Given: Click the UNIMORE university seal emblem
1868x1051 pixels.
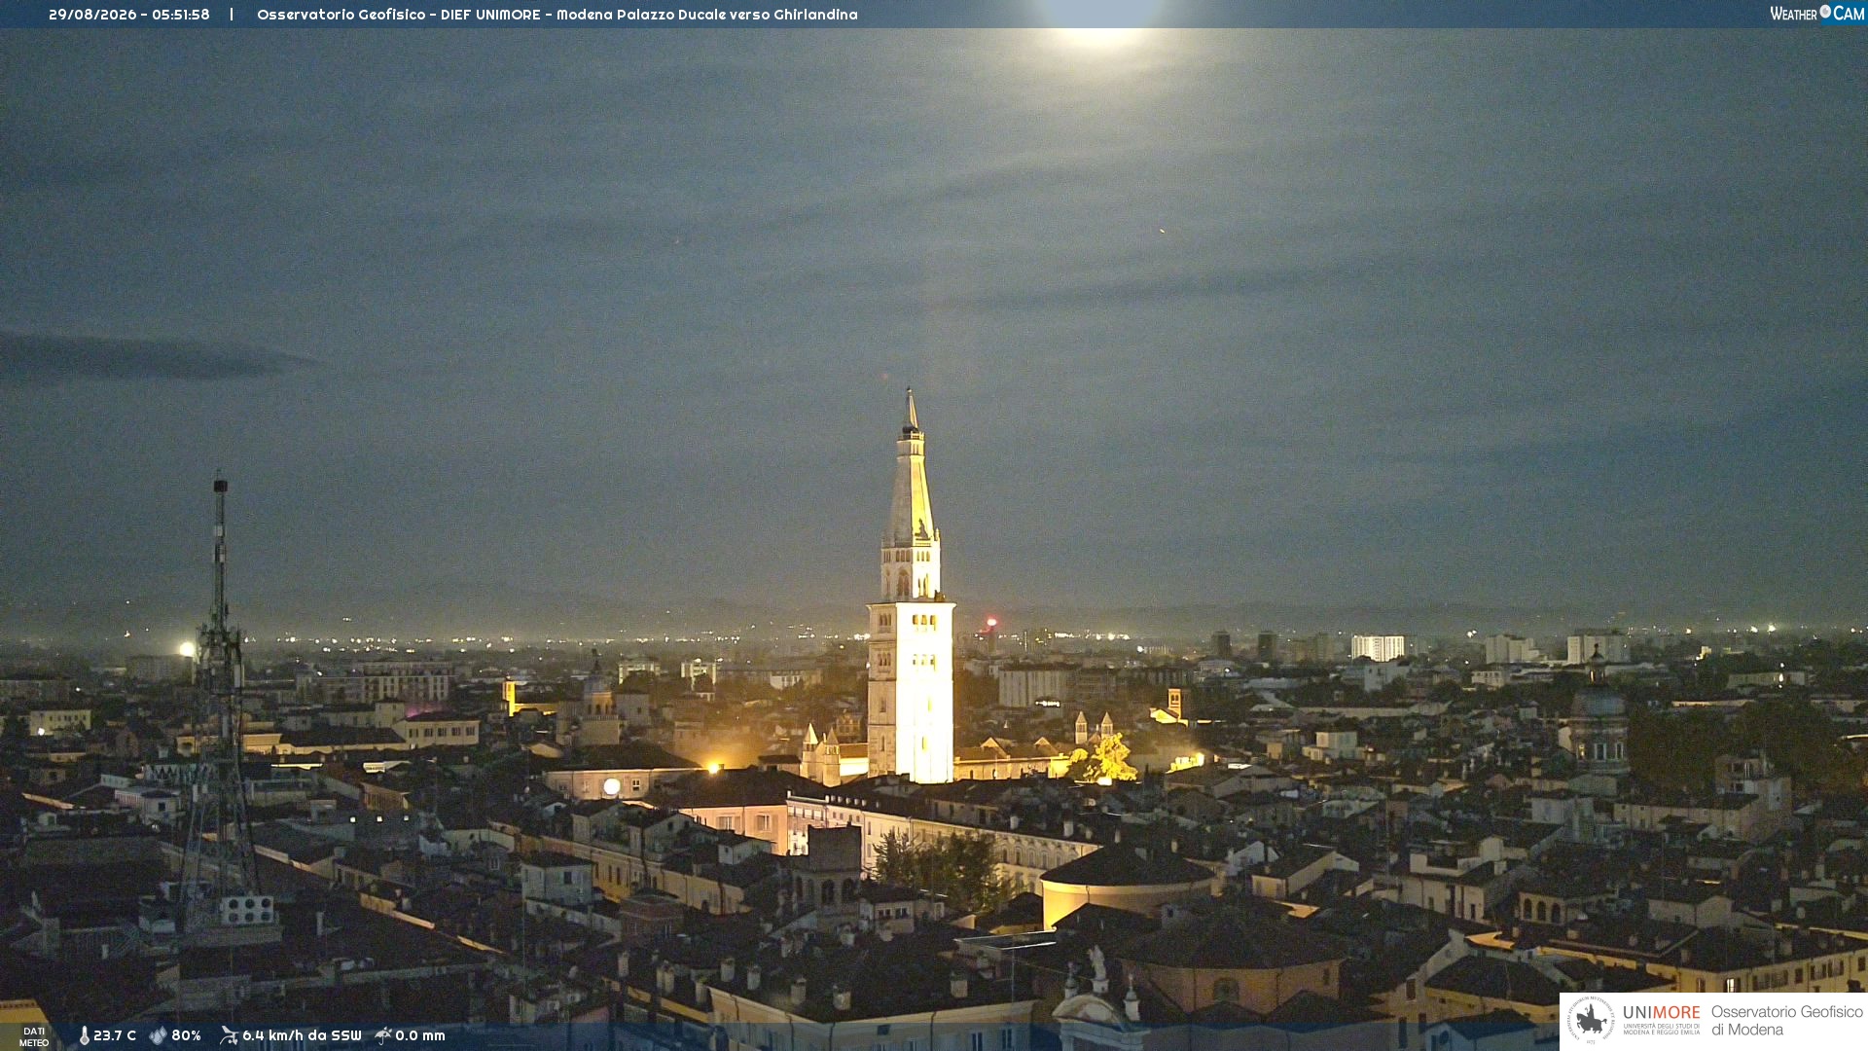Looking at the screenshot, I should point(1591,1021).
